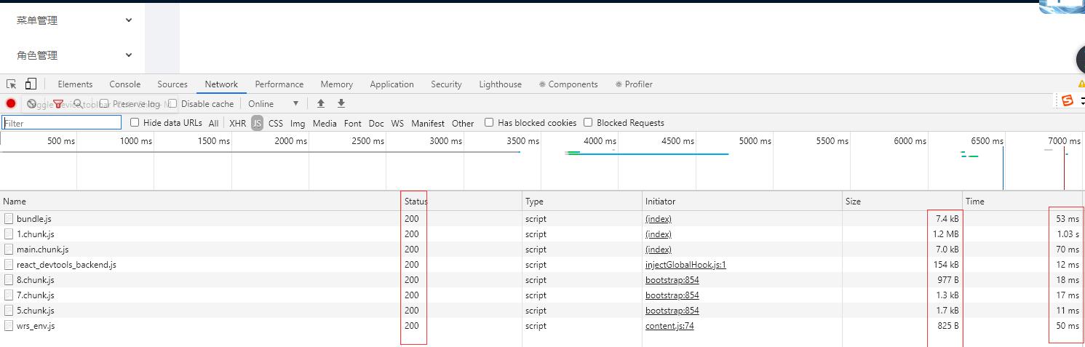Filter requests by Img

pyautogui.click(x=298, y=123)
